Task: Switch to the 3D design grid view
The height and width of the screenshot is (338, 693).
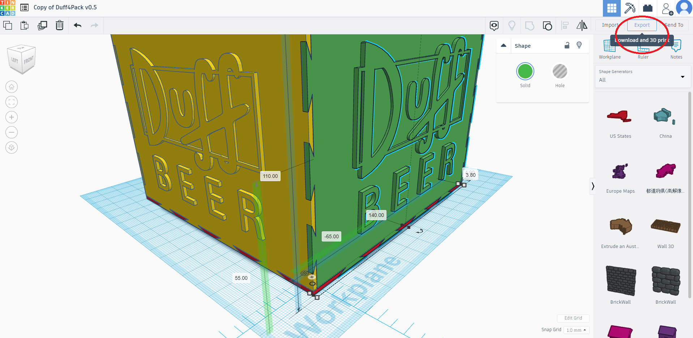Action: click(x=612, y=8)
